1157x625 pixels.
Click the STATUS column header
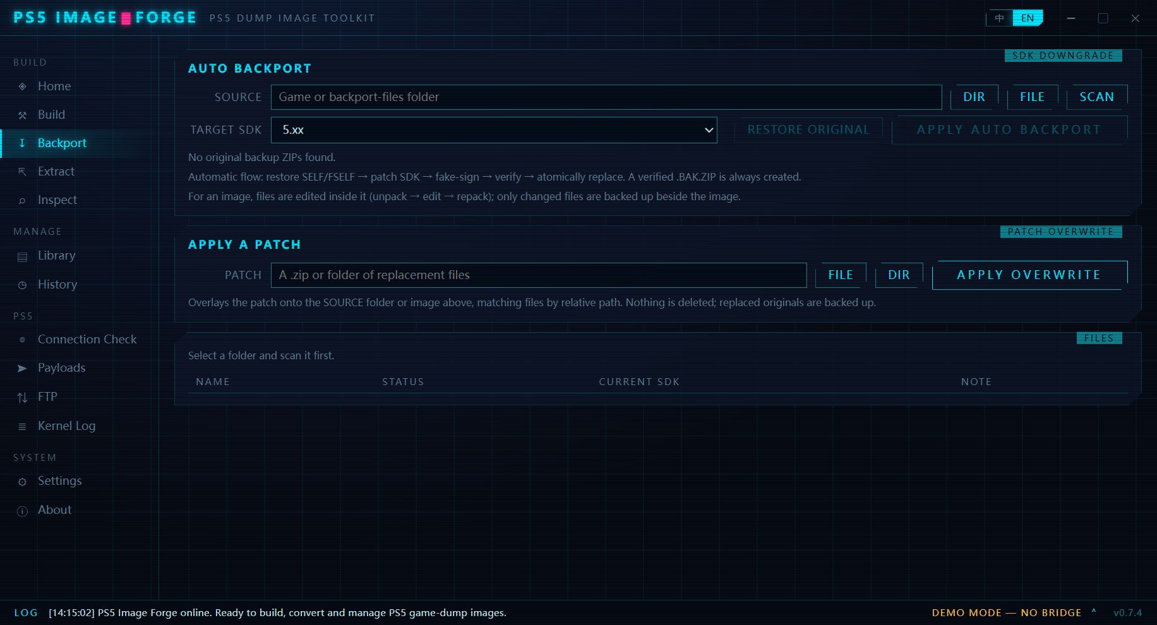[403, 382]
